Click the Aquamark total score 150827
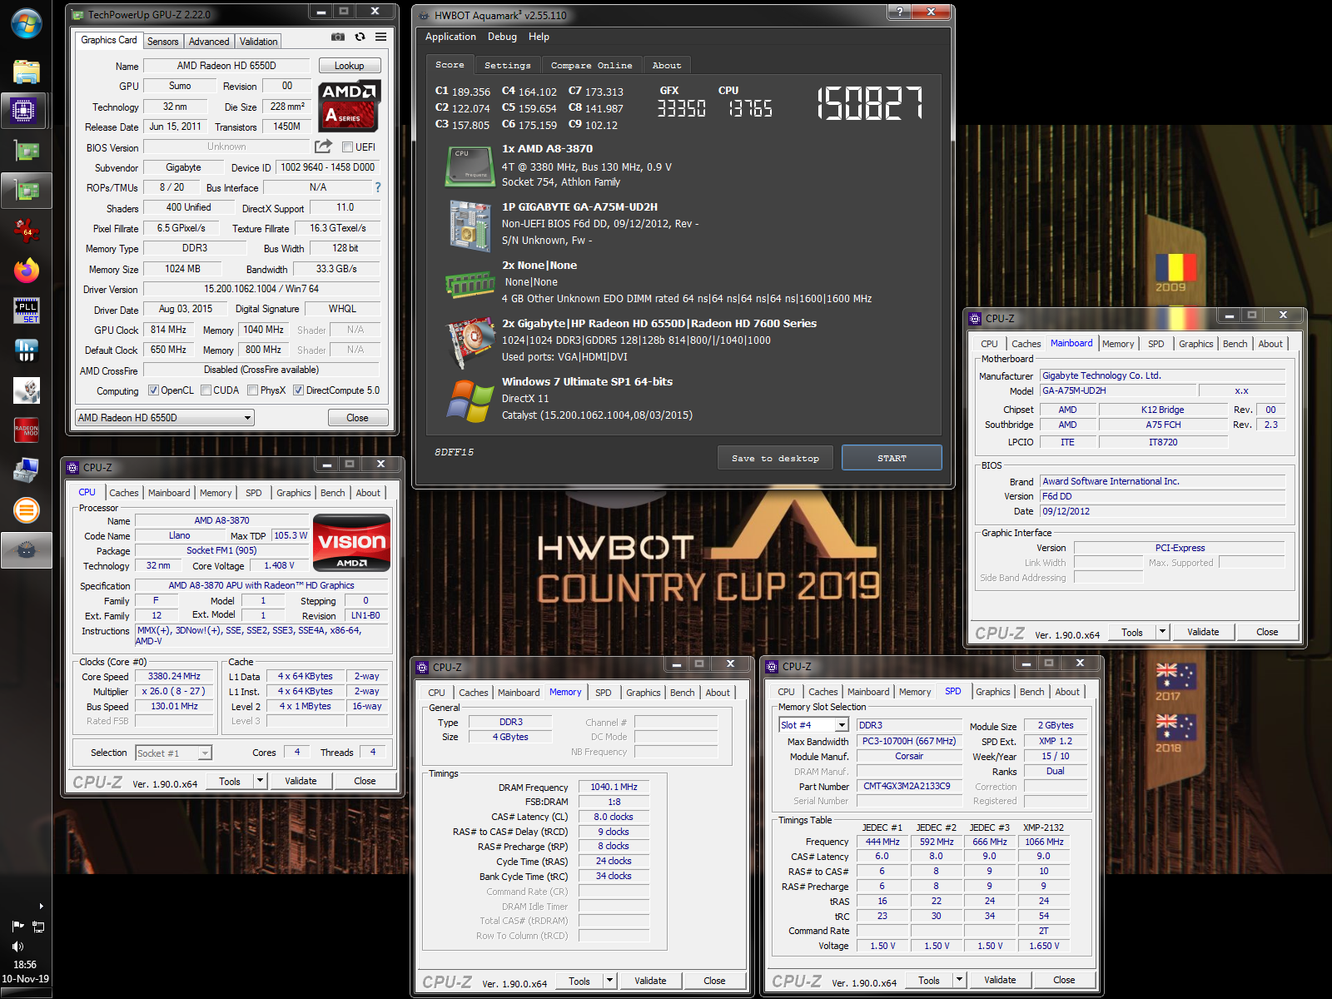The width and height of the screenshot is (1332, 999). [x=869, y=103]
